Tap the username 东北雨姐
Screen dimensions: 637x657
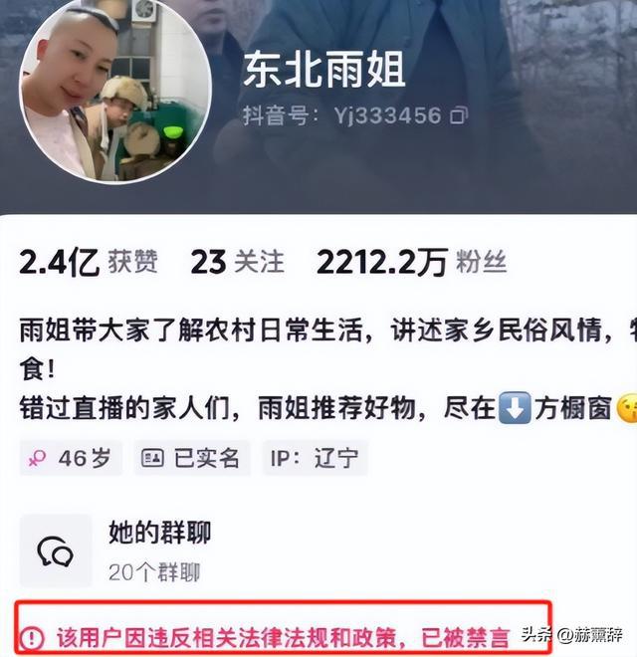click(x=324, y=69)
